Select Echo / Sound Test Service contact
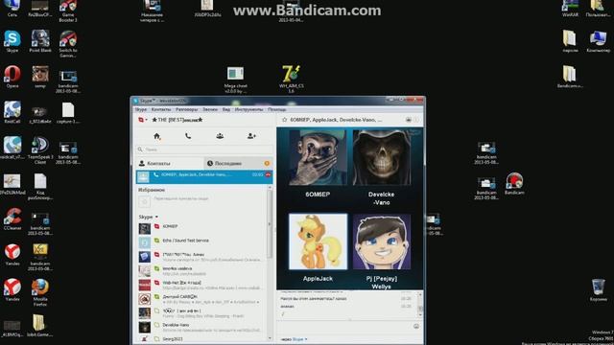 (x=201, y=242)
